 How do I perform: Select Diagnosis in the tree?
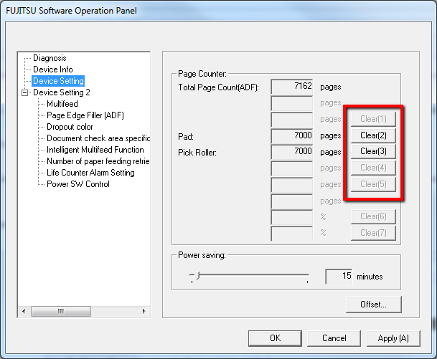pyautogui.click(x=50, y=58)
